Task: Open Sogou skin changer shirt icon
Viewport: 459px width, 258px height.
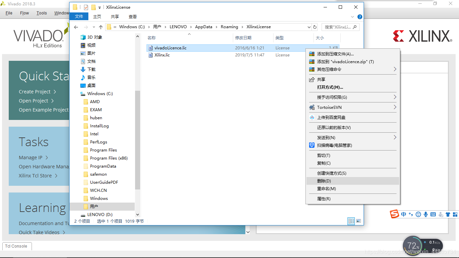Action: tap(448, 214)
